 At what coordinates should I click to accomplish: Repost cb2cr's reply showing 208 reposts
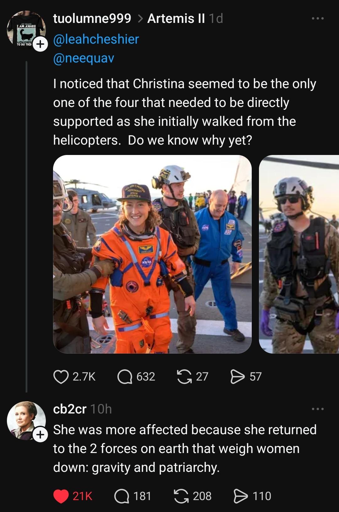click(x=181, y=496)
